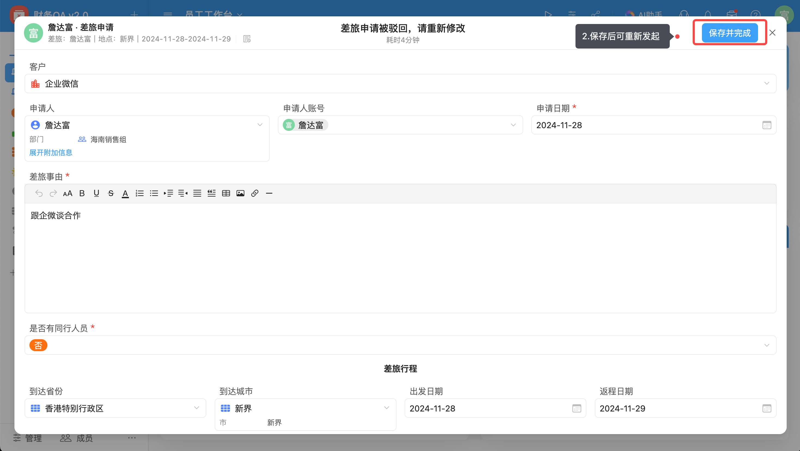Insert a horizontal divider line
The height and width of the screenshot is (451, 800).
click(x=269, y=193)
